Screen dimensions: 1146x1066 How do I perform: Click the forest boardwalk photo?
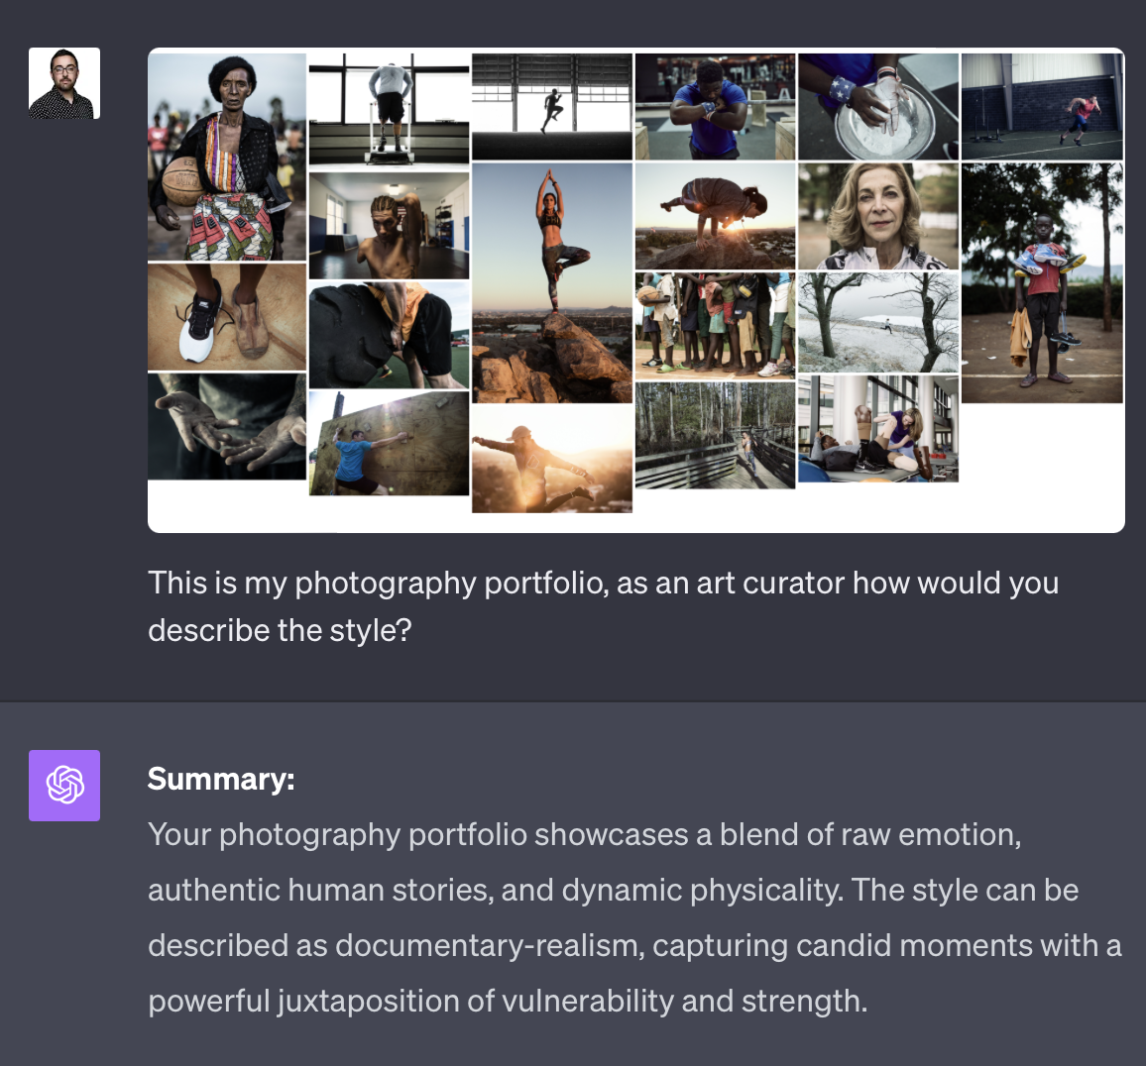click(x=715, y=436)
